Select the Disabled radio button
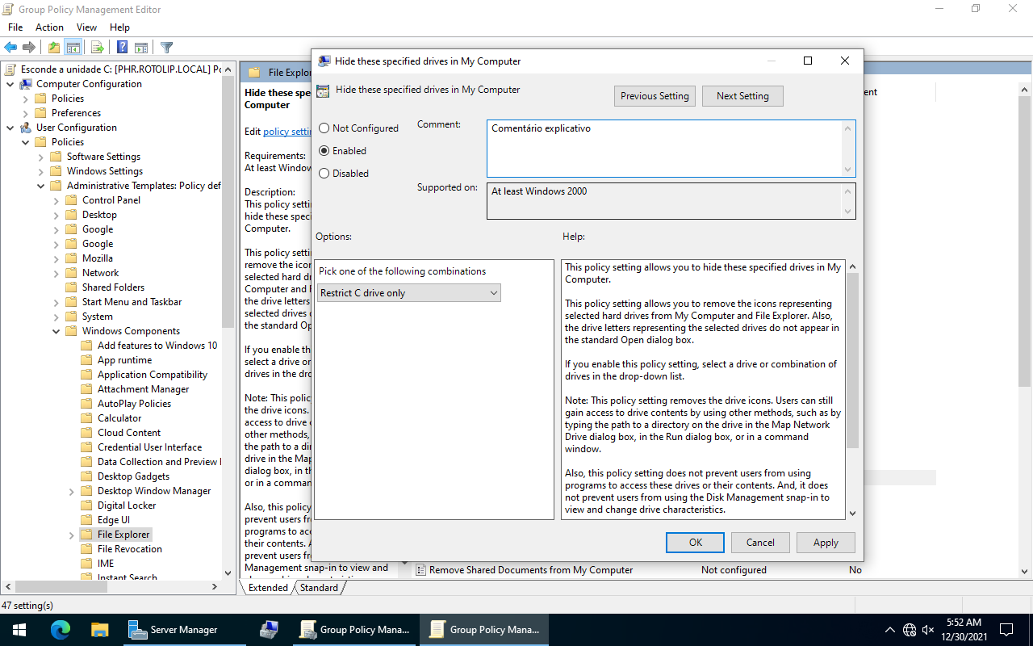This screenshot has height=646, width=1033. click(x=324, y=173)
